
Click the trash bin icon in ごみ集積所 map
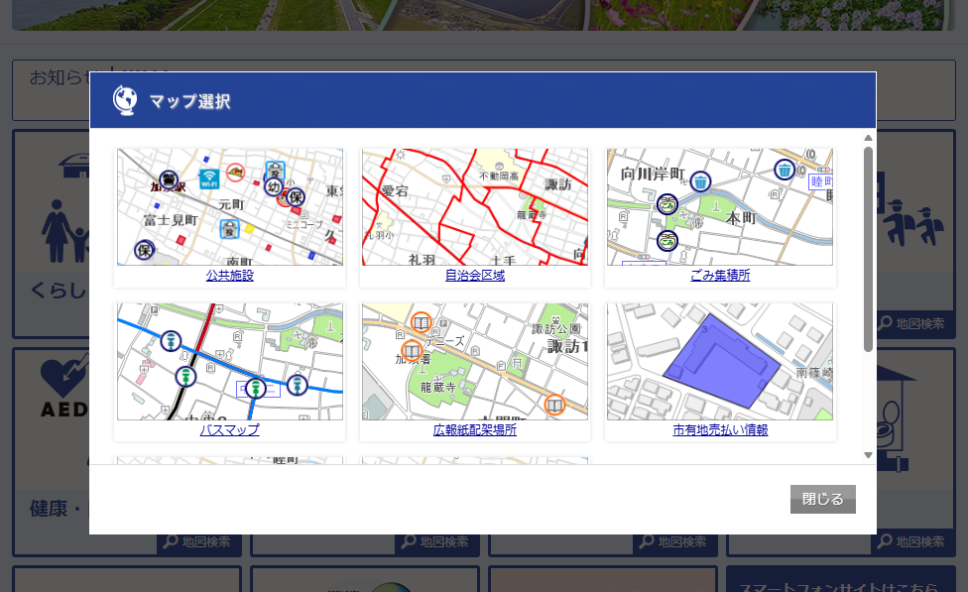click(x=700, y=181)
